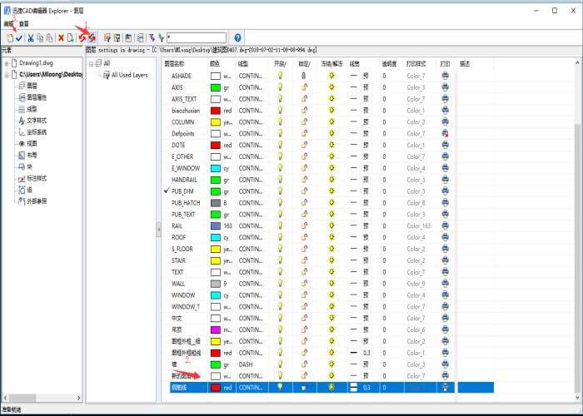This screenshot has width=583, height=416.
Task: Click the Paste toolbar icon
Action: 49,37
